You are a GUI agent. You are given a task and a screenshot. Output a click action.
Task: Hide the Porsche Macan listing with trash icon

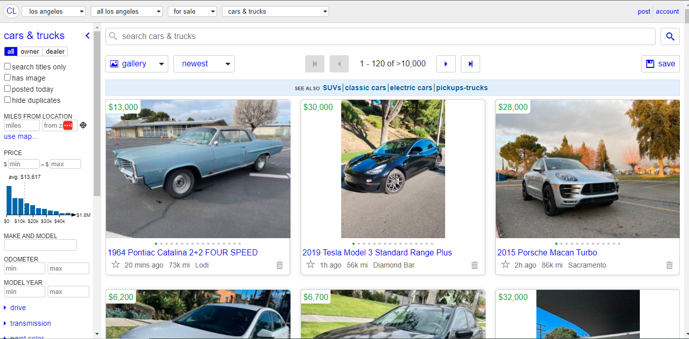669,265
